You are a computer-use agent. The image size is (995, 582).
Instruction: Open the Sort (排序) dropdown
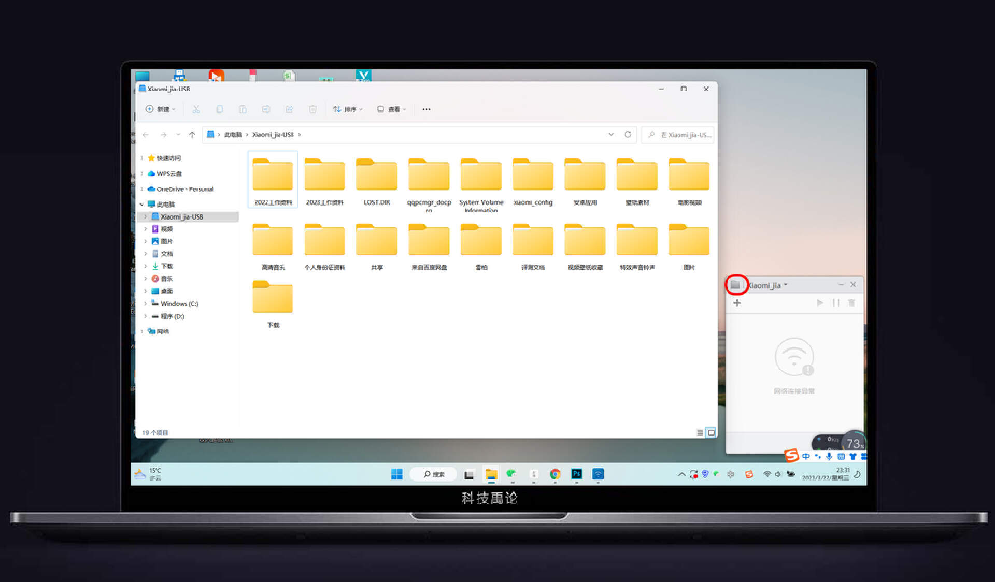click(347, 109)
